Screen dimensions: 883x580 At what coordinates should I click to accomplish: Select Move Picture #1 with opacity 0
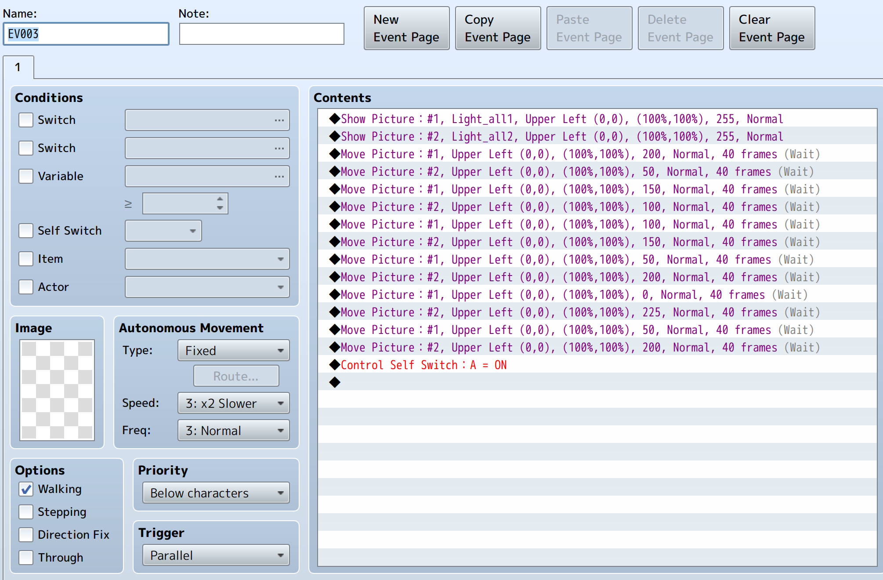pyautogui.click(x=597, y=294)
